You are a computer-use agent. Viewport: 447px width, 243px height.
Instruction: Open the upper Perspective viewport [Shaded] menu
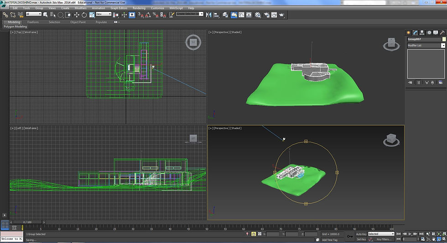[236, 32]
